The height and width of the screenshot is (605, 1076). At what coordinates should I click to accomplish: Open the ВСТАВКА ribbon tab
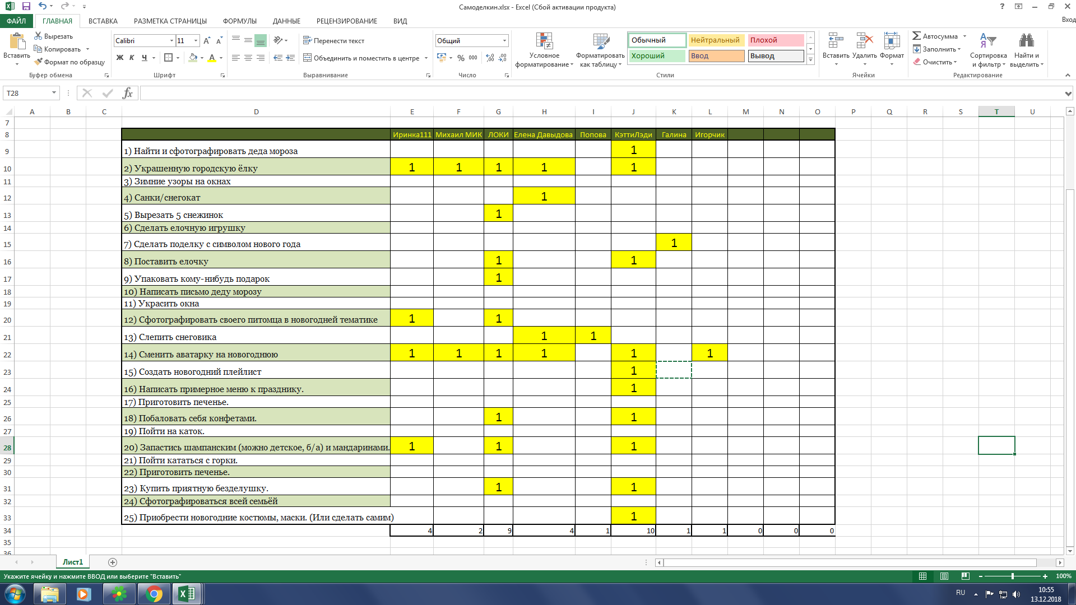pos(103,21)
